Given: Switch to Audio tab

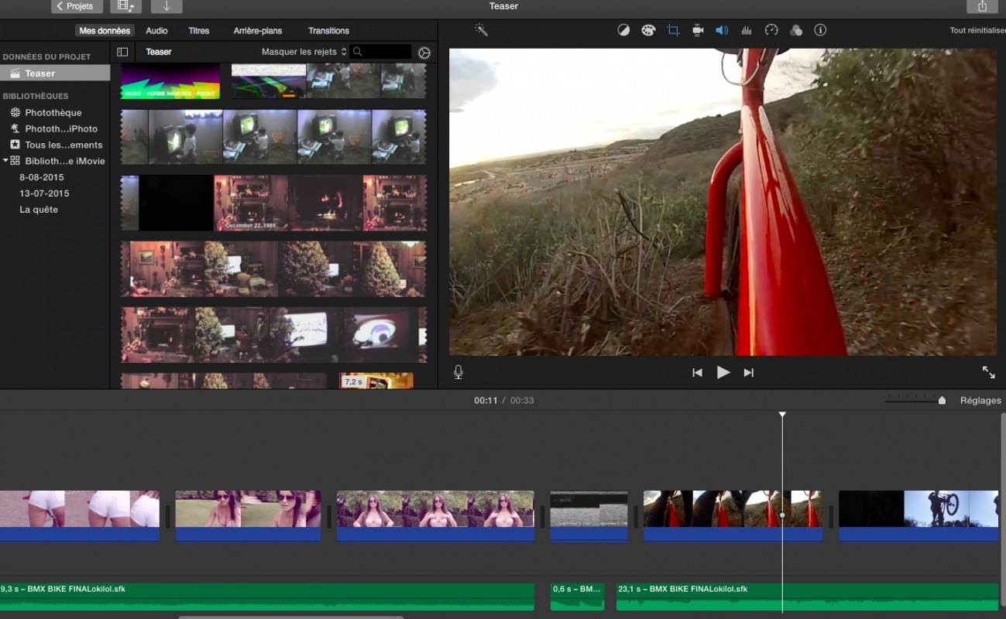Looking at the screenshot, I should pos(156,31).
